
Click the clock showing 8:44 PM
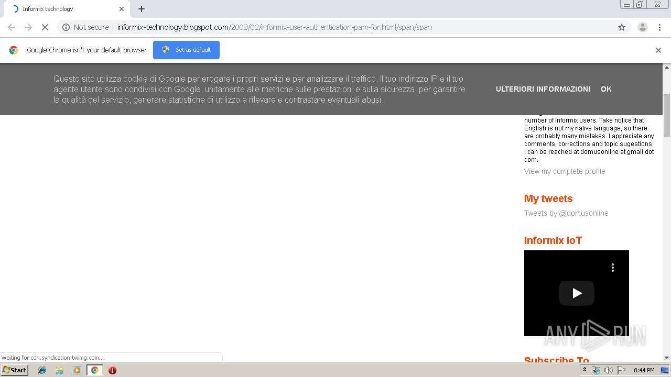(x=644, y=370)
